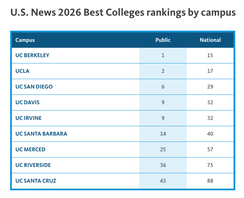The height and width of the screenshot is (198, 244).
Task: Click the UC DAVIS campus link
Action: (28, 102)
